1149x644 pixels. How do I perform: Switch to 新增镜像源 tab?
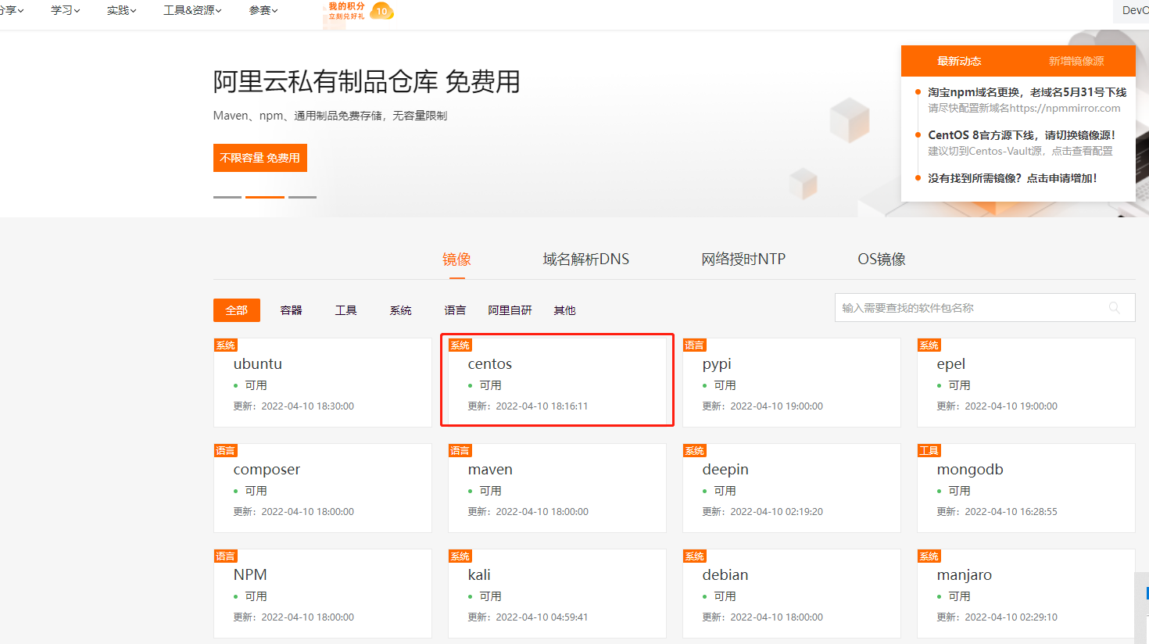(1076, 61)
